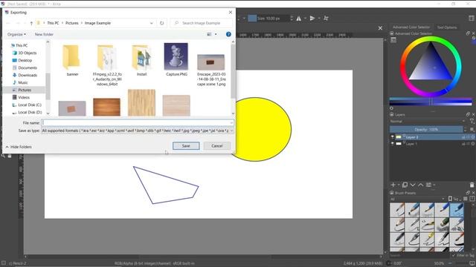Image resolution: width=476 pixels, height=267 pixels.
Task: Toggle the Filter in Tag checkbox
Action: click(x=454, y=255)
